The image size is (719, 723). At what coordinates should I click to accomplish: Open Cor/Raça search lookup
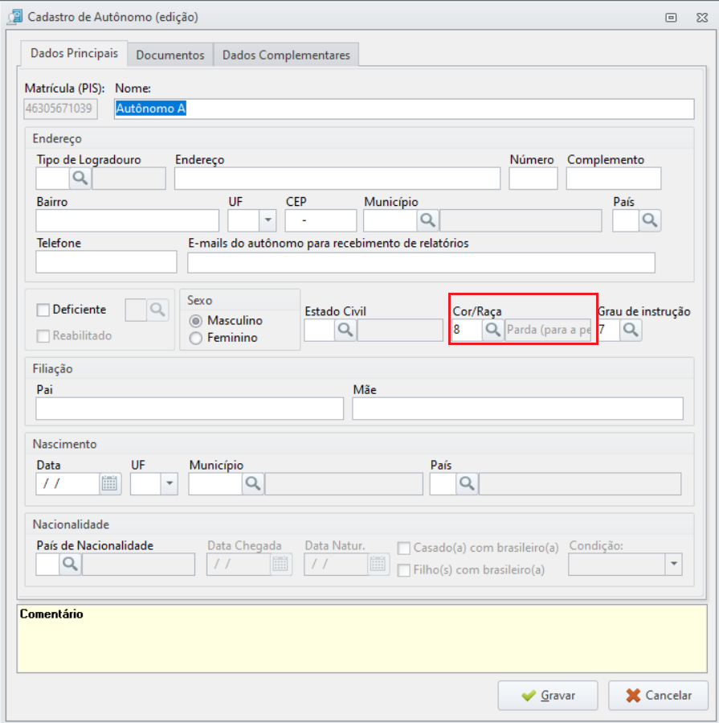[x=492, y=331]
